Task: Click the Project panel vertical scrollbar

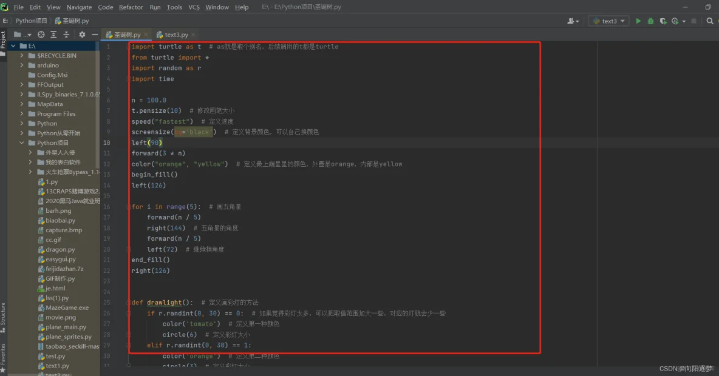Action: pos(97,106)
